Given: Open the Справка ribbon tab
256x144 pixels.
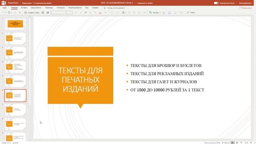Looking at the screenshot, I should (x=95, y=8).
